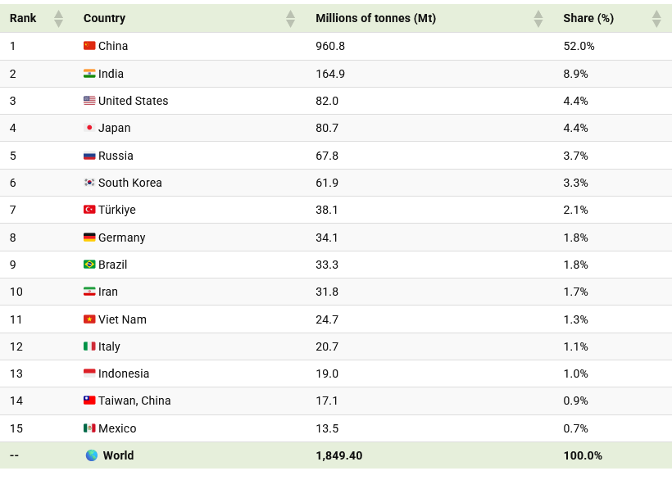
Task: Click the 100.0% share total
Action: point(583,455)
